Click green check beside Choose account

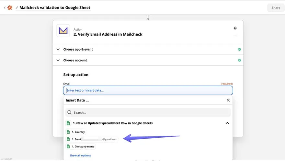pyautogui.click(x=239, y=60)
